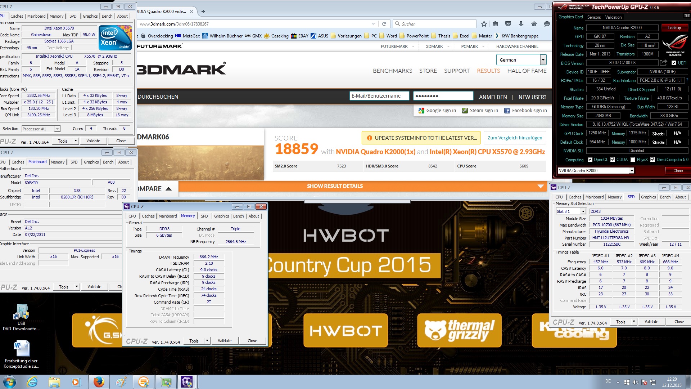Viewport: 691px width, 389px height.
Task: Click UPDATE SYSTEMINFO TO THE LATEST VERSION button
Action: click(x=421, y=138)
